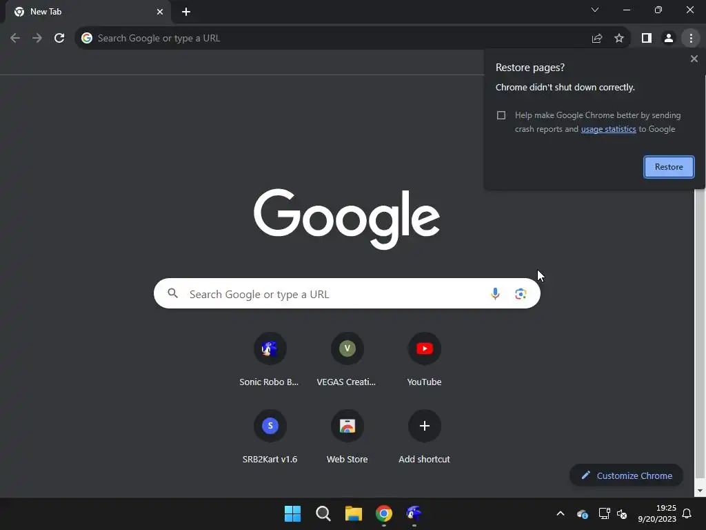The height and width of the screenshot is (530, 706).
Task: Bookmark this tab with star icon
Action: (619, 39)
